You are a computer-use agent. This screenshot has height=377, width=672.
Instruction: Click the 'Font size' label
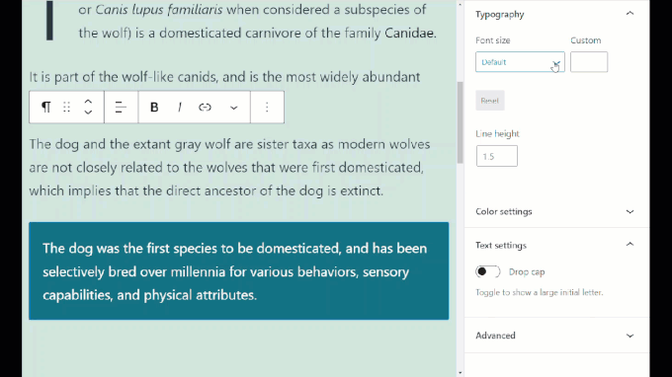point(493,40)
